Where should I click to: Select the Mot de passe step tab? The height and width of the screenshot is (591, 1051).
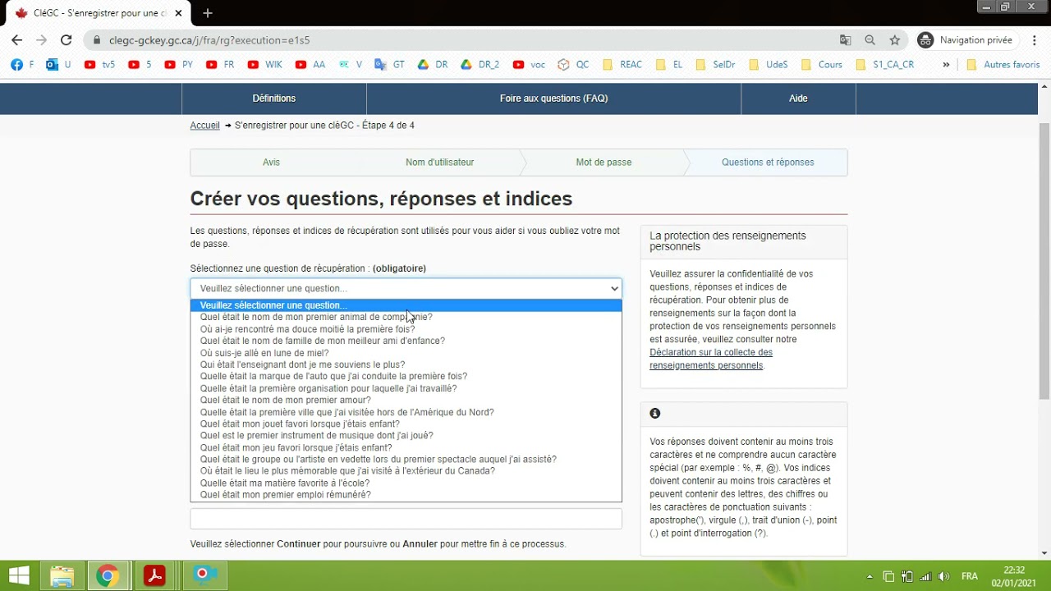[604, 163]
